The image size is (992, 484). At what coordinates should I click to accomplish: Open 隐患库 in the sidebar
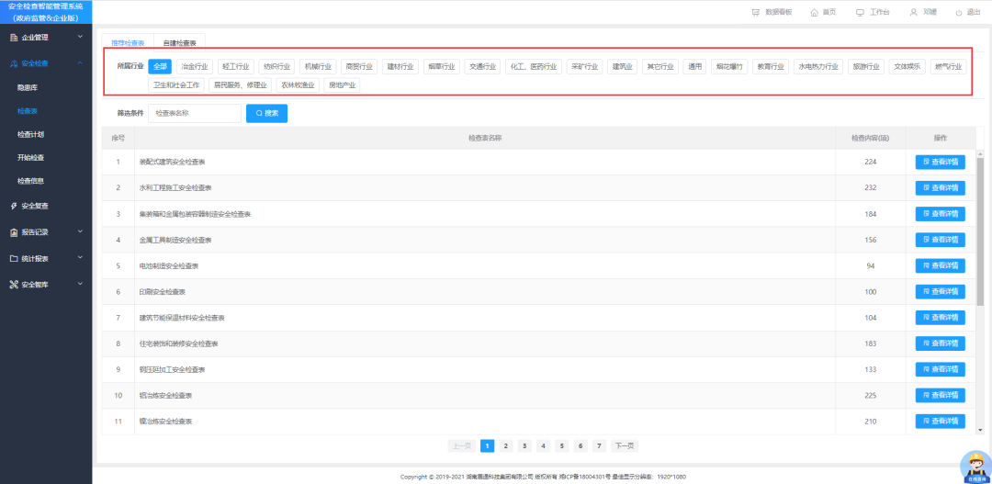28,87
